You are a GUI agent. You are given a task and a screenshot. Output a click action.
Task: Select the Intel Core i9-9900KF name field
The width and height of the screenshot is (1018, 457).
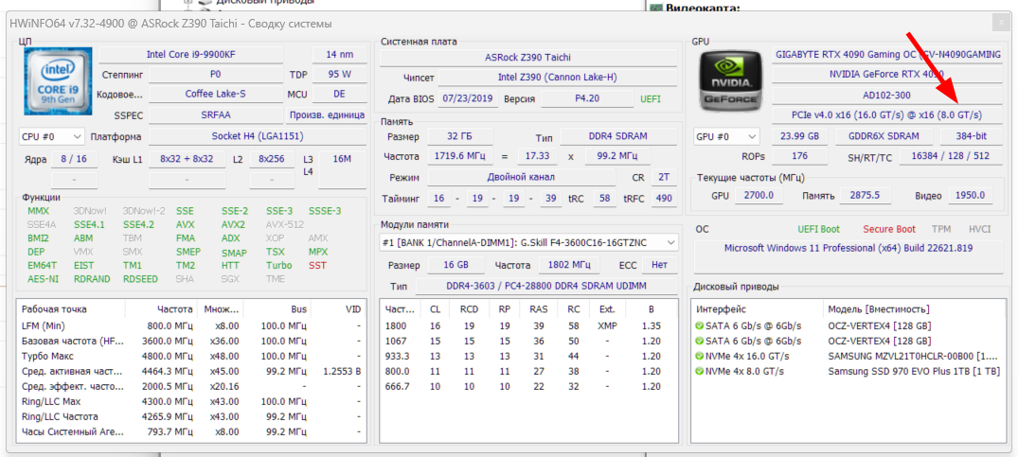tap(191, 55)
